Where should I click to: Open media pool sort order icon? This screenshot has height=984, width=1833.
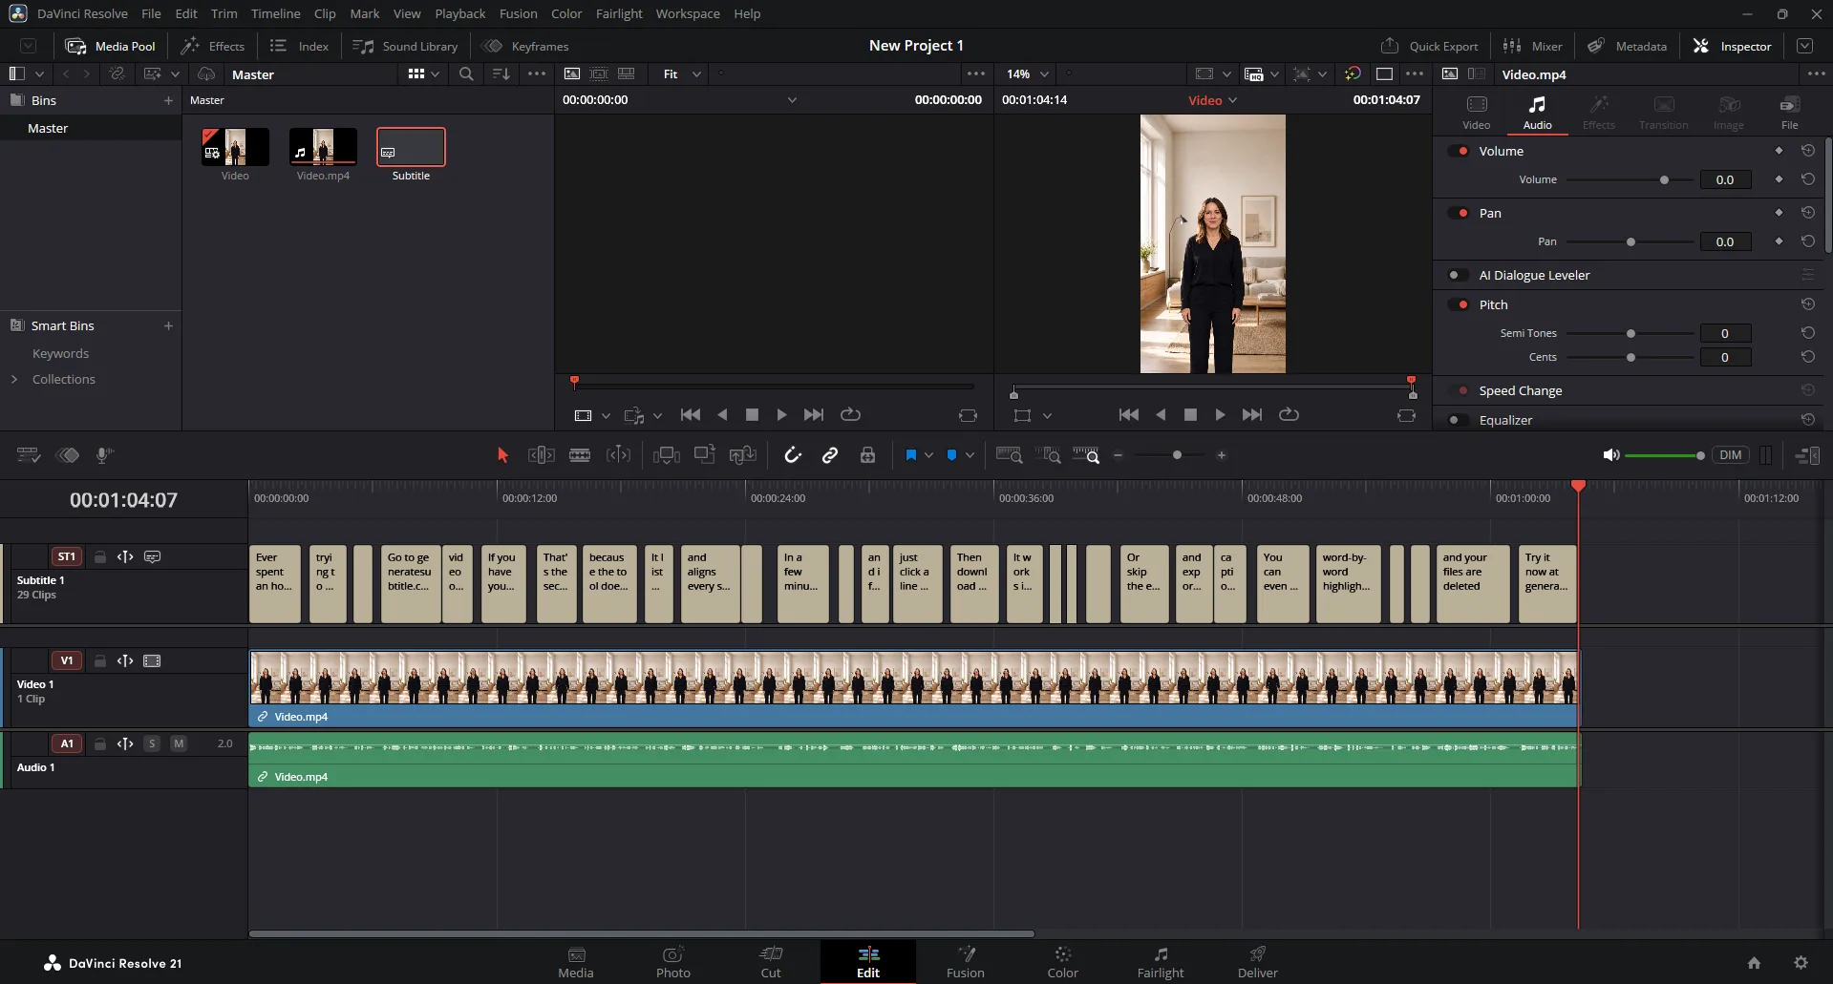pyautogui.click(x=501, y=73)
